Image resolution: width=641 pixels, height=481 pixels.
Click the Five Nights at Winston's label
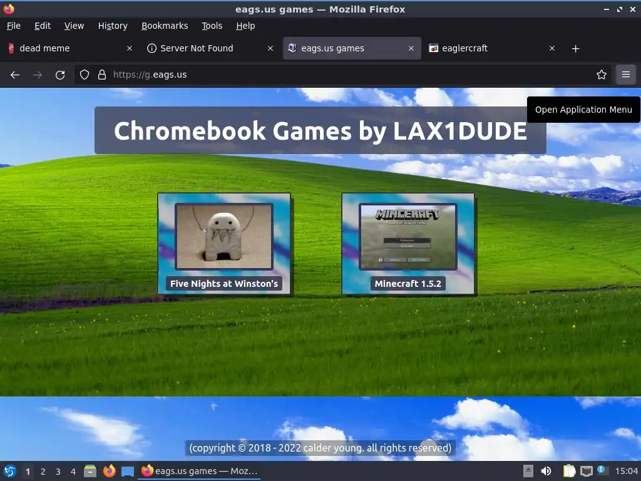point(224,284)
